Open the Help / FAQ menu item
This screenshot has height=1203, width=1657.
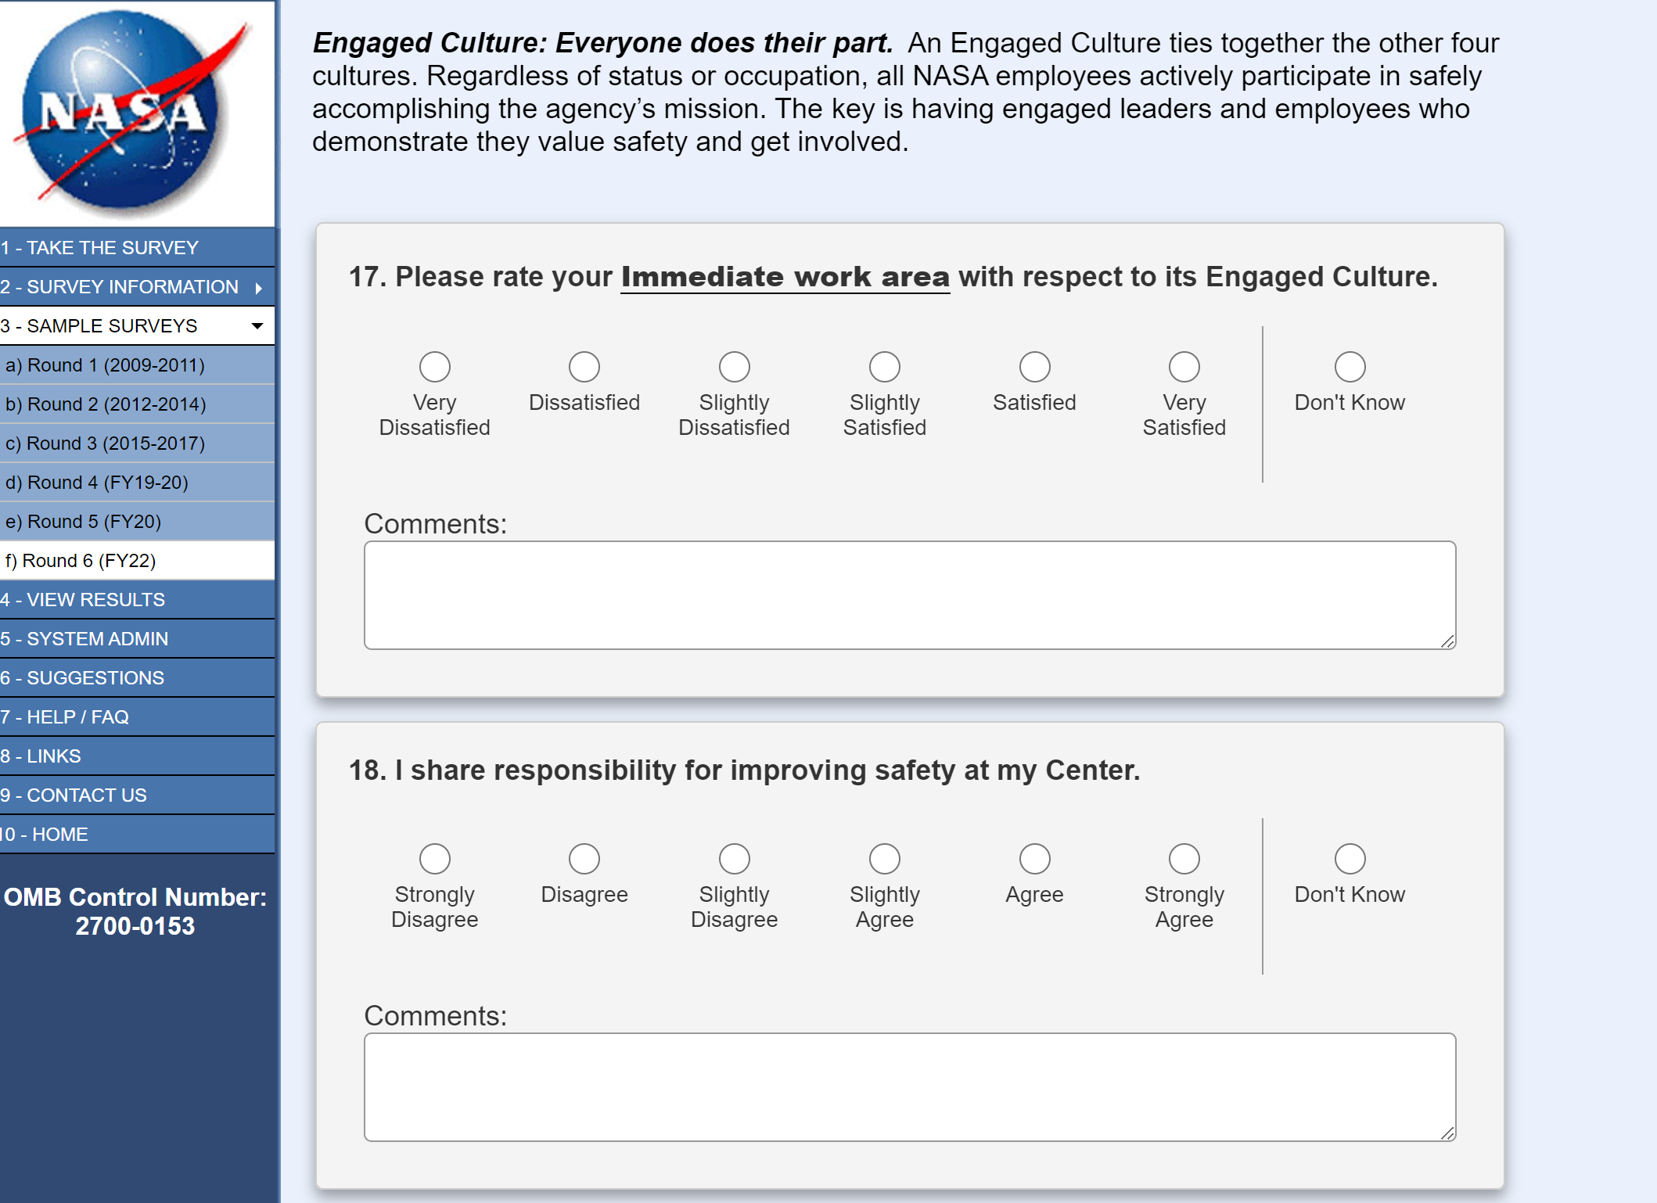tap(65, 717)
